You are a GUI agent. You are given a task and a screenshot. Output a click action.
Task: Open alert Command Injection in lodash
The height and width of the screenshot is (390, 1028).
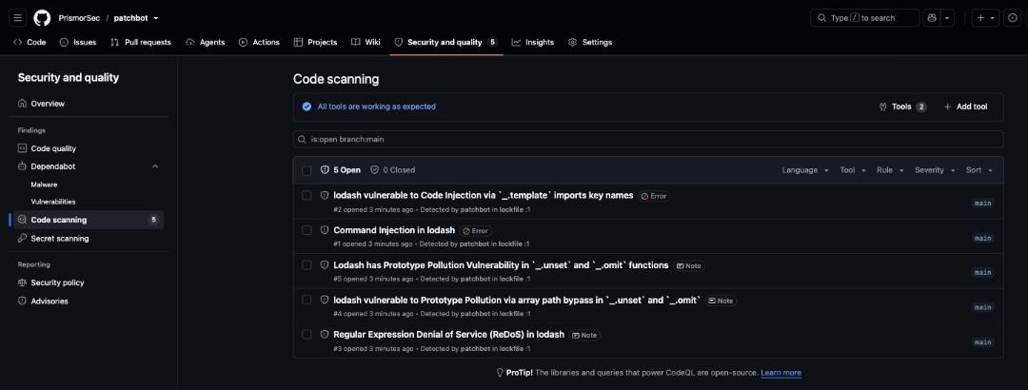tap(394, 230)
